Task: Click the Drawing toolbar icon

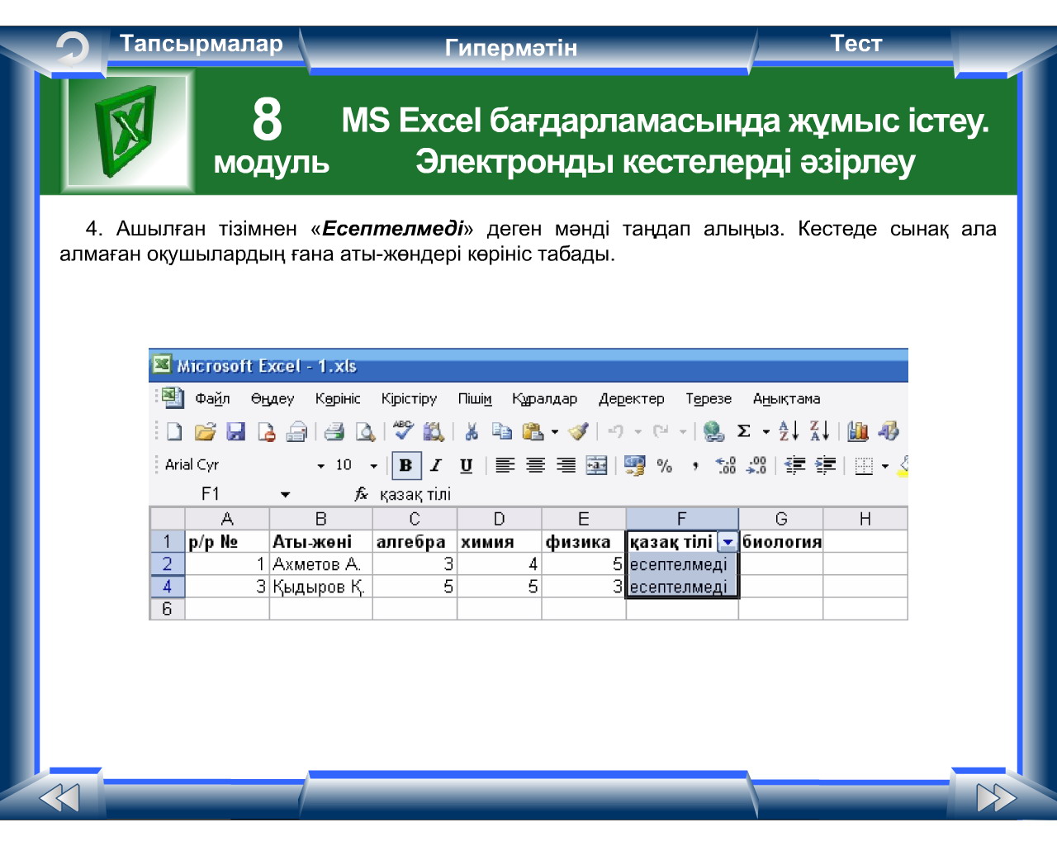Action: pyautogui.click(x=889, y=431)
